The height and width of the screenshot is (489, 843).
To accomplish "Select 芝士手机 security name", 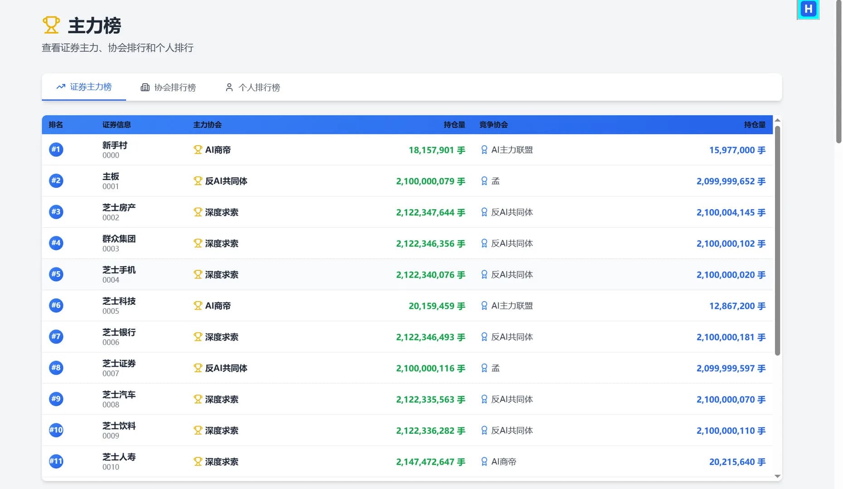I will coord(119,270).
